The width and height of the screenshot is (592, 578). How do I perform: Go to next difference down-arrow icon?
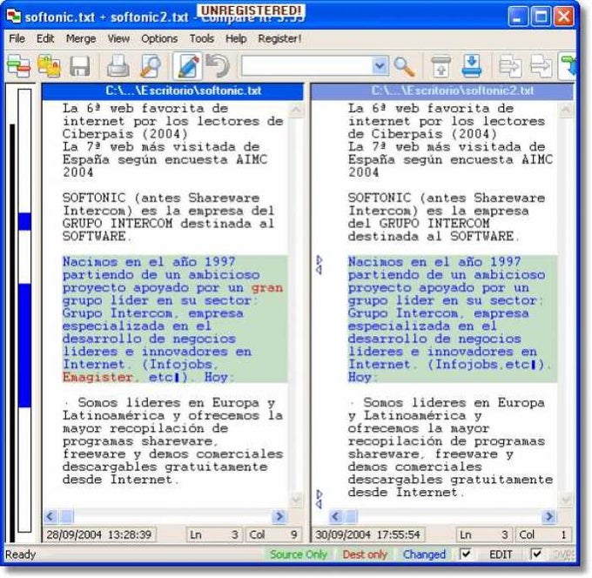point(471,66)
